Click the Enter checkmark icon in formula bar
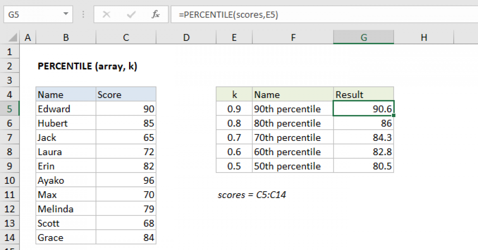Image resolution: width=478 pixels, height=250 pixels. tap(131, 15)
